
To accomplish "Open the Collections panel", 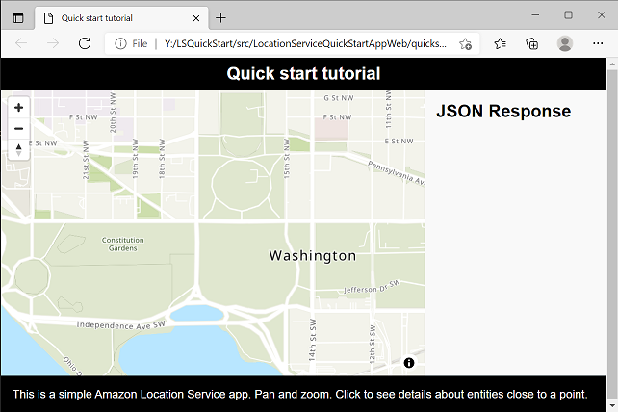I will tap(532, 43).
